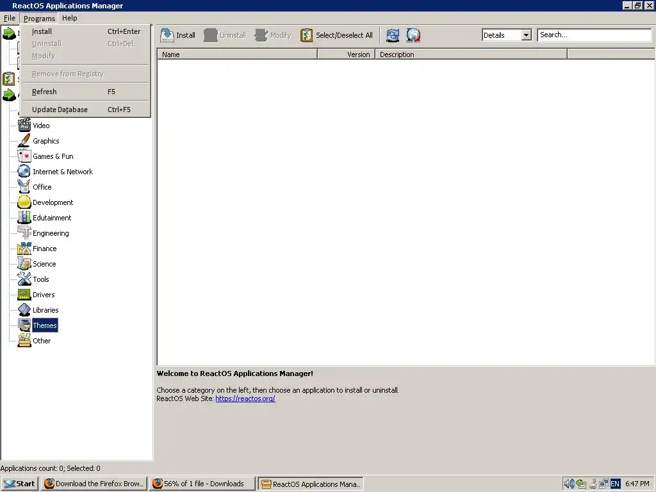Choose Install from Programs menu
This screenshot has width=656, height=492.
click(x=85, y=31)
